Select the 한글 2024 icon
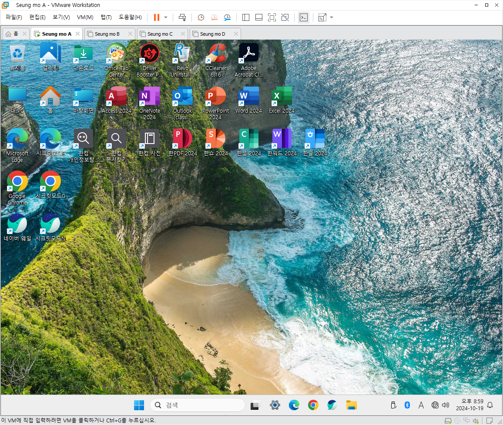 (x=315, y=143)
